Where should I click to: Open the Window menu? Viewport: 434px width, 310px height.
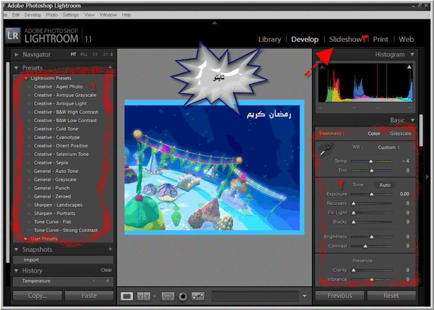[x=108, y=15]
